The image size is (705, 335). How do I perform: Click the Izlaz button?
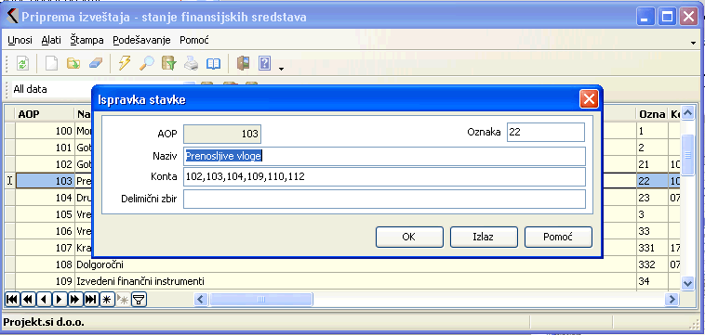[x=484, y=237]
